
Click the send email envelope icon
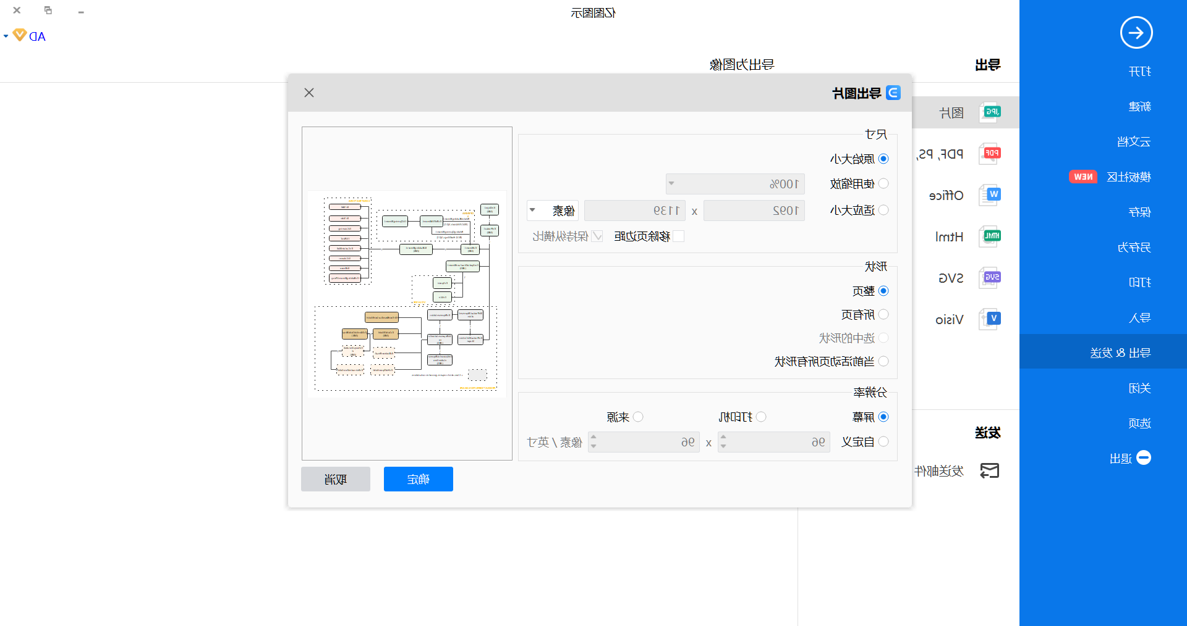pos(990,471)
